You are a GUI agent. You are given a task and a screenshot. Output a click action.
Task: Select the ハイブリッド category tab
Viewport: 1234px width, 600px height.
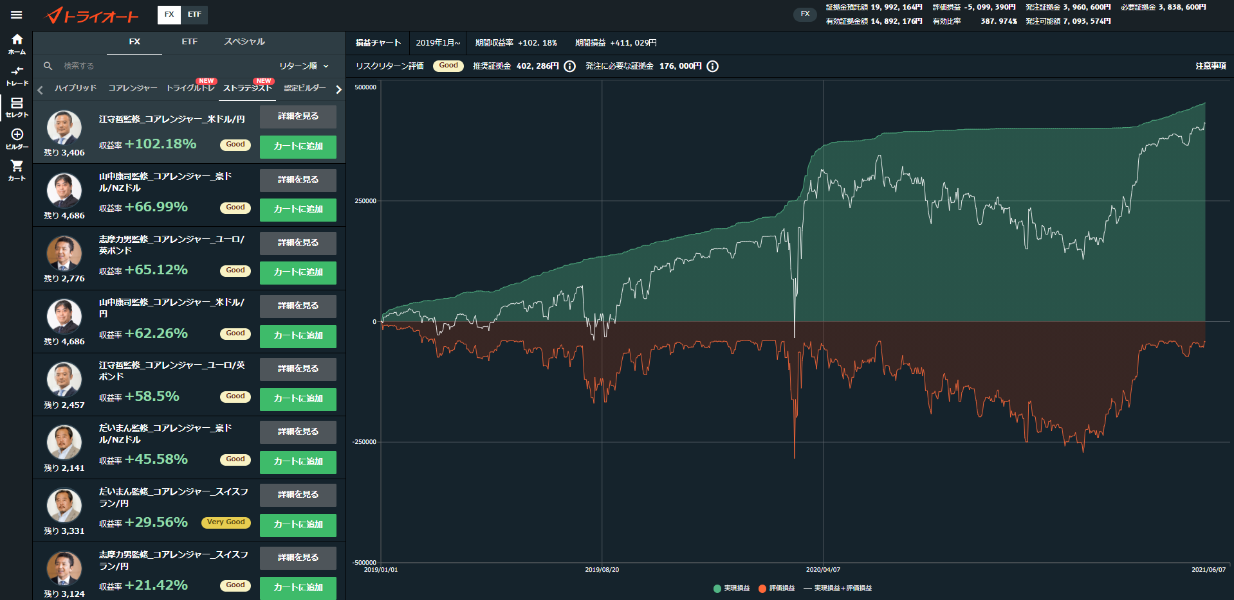click(x=75, y=88)
